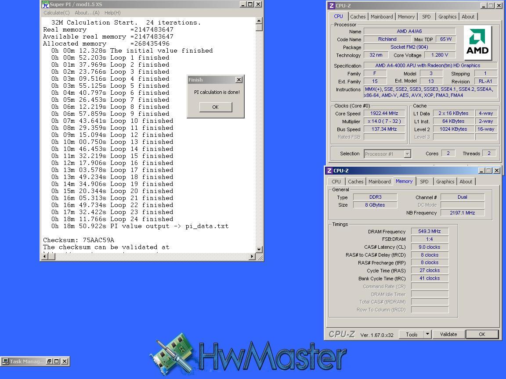This screenshot has height=379, width=506.
Task: Click the Super PI horizontal scrollbar right arrow
Action: point(252,257)
